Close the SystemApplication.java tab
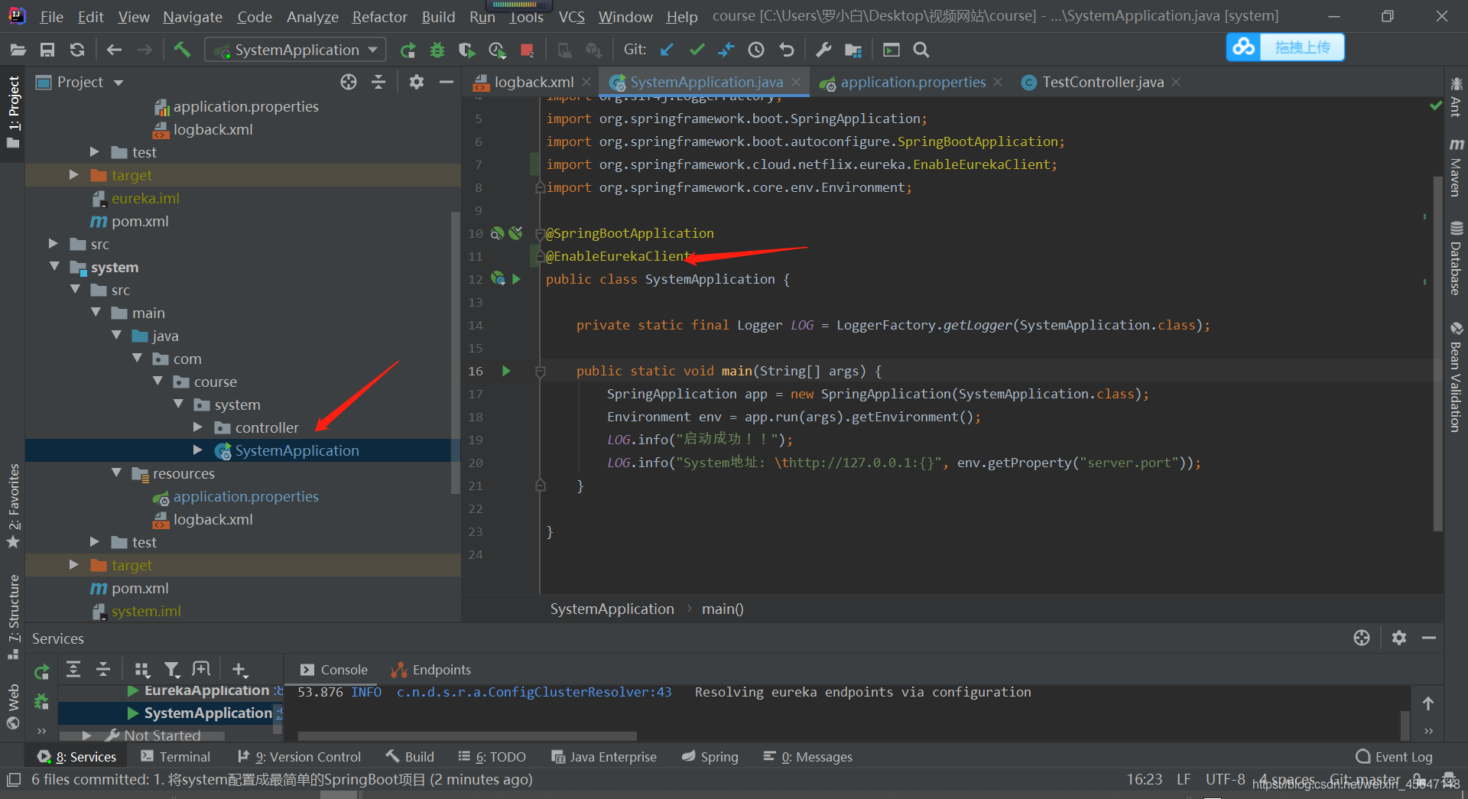Viewport: 1468px width, 799px height. coord(796,82)
